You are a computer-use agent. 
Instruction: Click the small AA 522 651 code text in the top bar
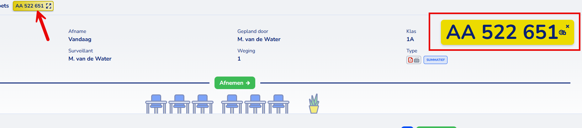[29, 6]
